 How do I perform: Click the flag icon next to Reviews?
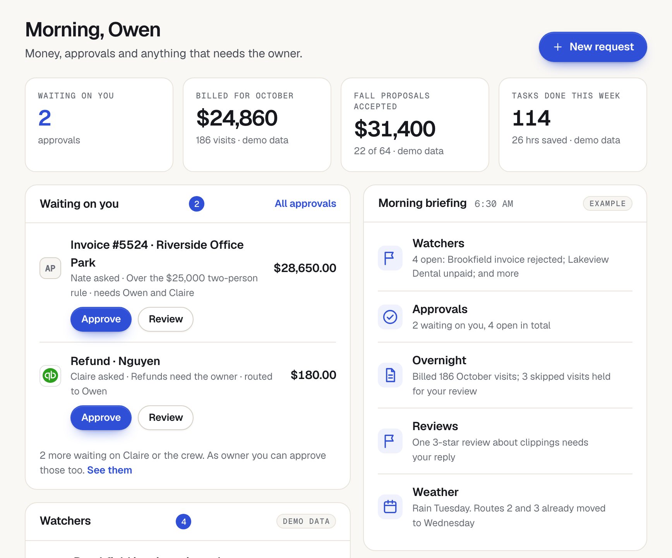[x=390, y=441]
